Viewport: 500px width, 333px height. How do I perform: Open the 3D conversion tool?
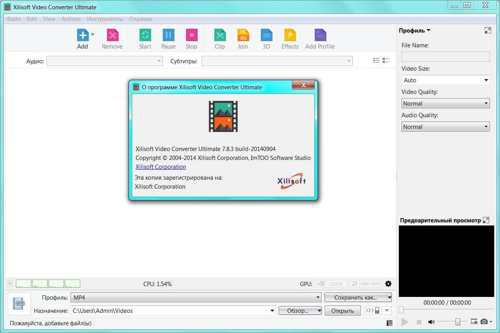[266, 35]
